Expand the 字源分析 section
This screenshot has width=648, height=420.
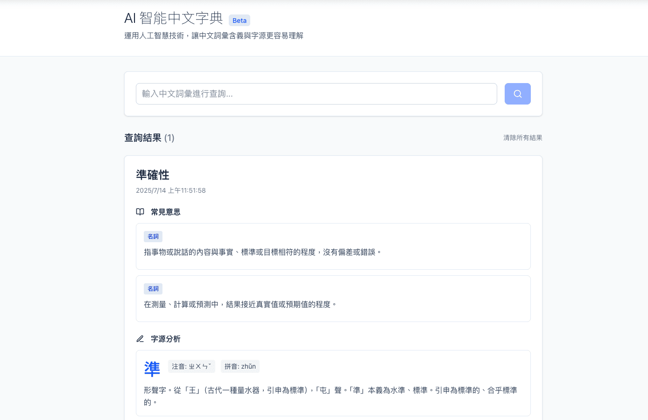point(158,338)
